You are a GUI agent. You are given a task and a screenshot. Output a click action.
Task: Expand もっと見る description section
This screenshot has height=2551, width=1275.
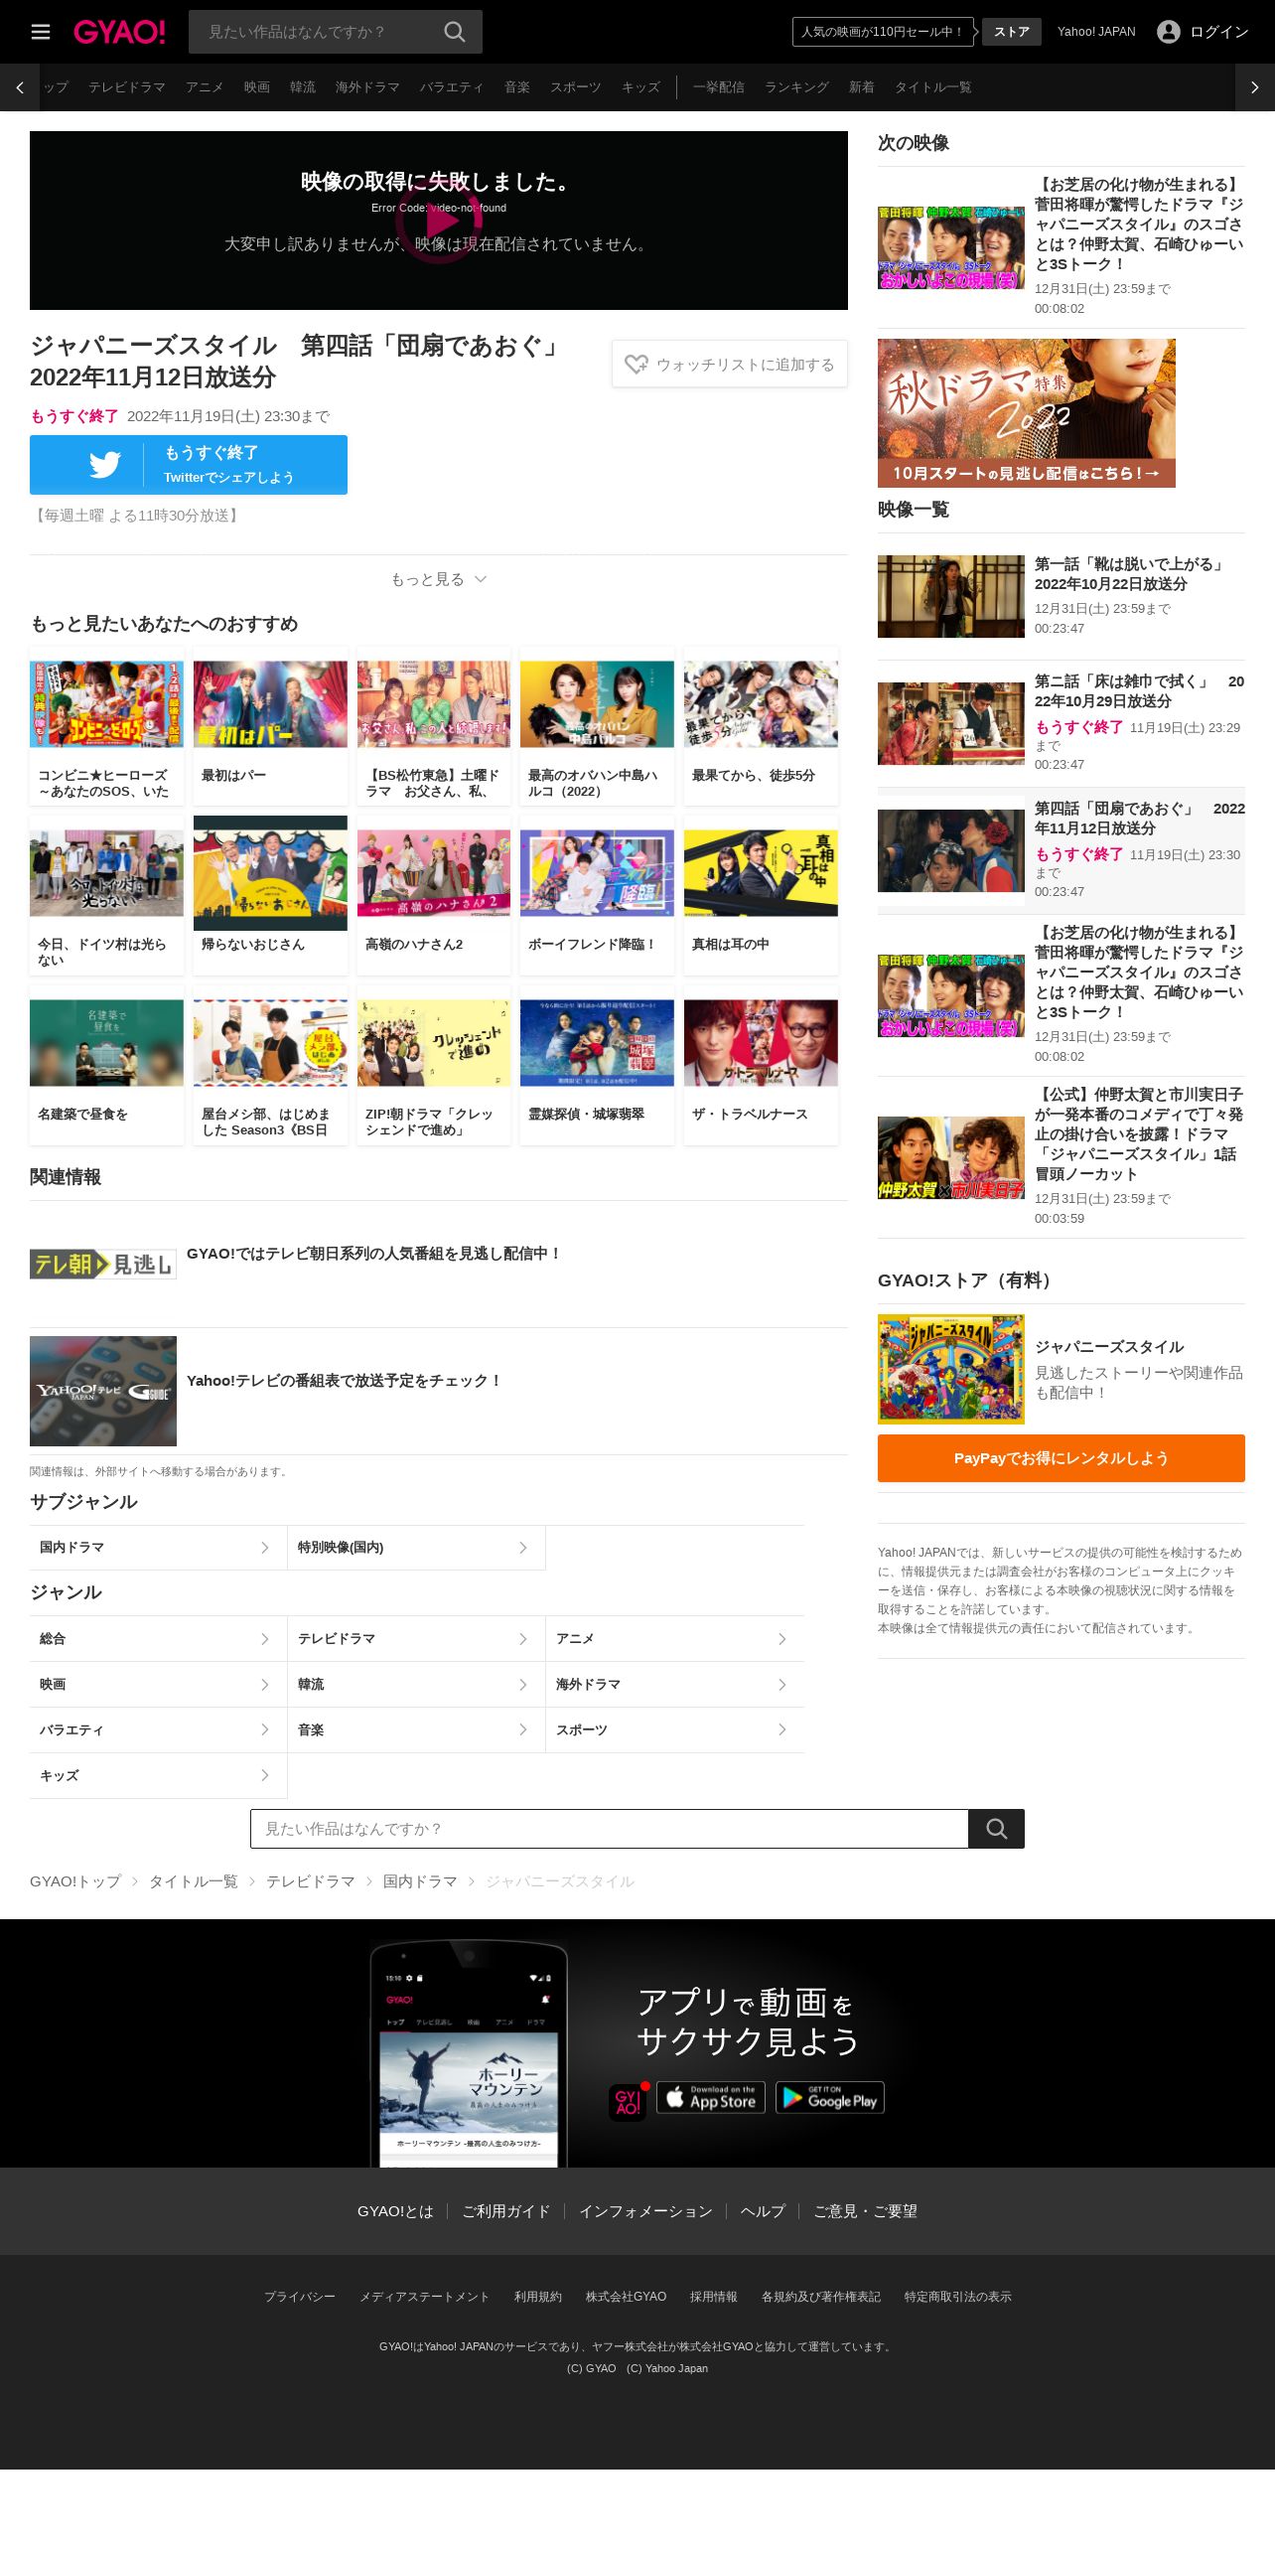click(x=439, y=579)
